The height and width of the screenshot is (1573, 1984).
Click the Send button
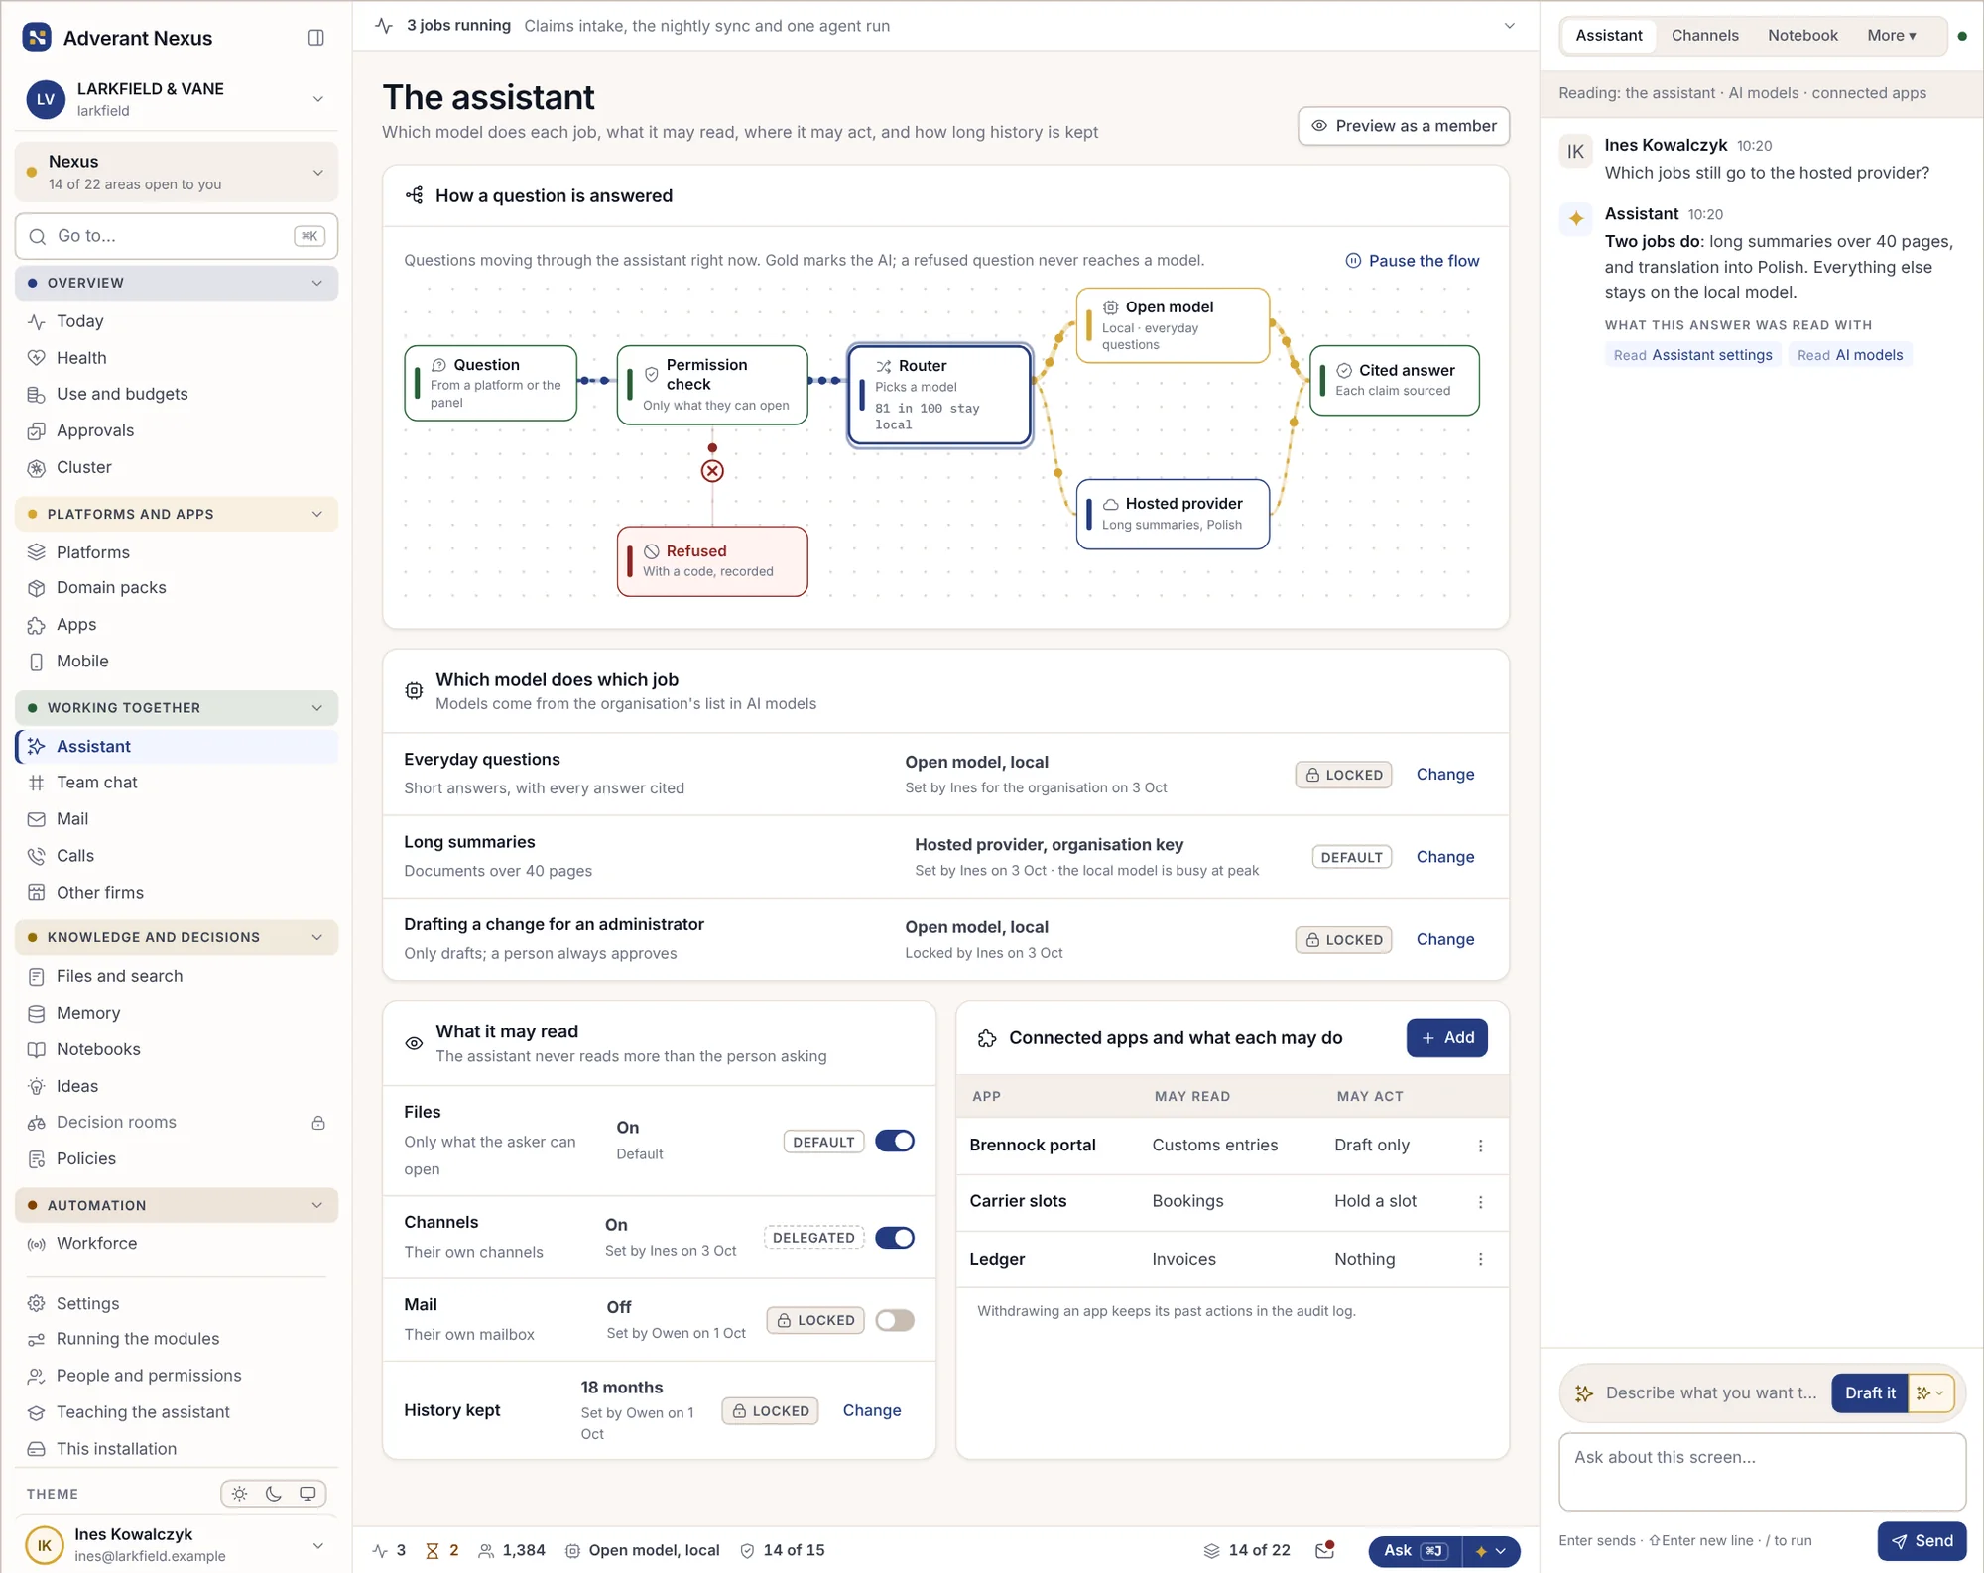click(1922, 1541)
